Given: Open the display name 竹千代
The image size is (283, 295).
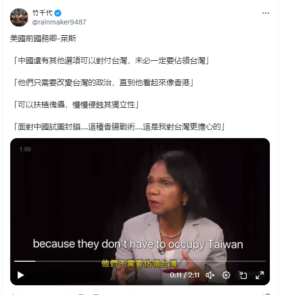Looking at the screenshot, I should point(42,13).
